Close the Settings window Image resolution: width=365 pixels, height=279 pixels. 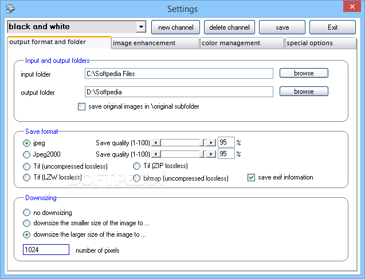click(x=350, y=7)
